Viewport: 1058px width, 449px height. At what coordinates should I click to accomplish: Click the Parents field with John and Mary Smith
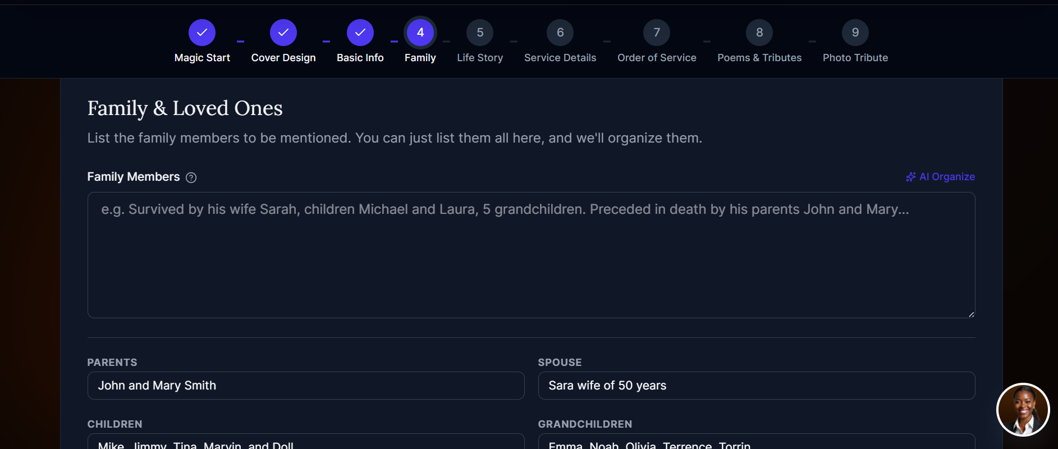click(306, 386)
